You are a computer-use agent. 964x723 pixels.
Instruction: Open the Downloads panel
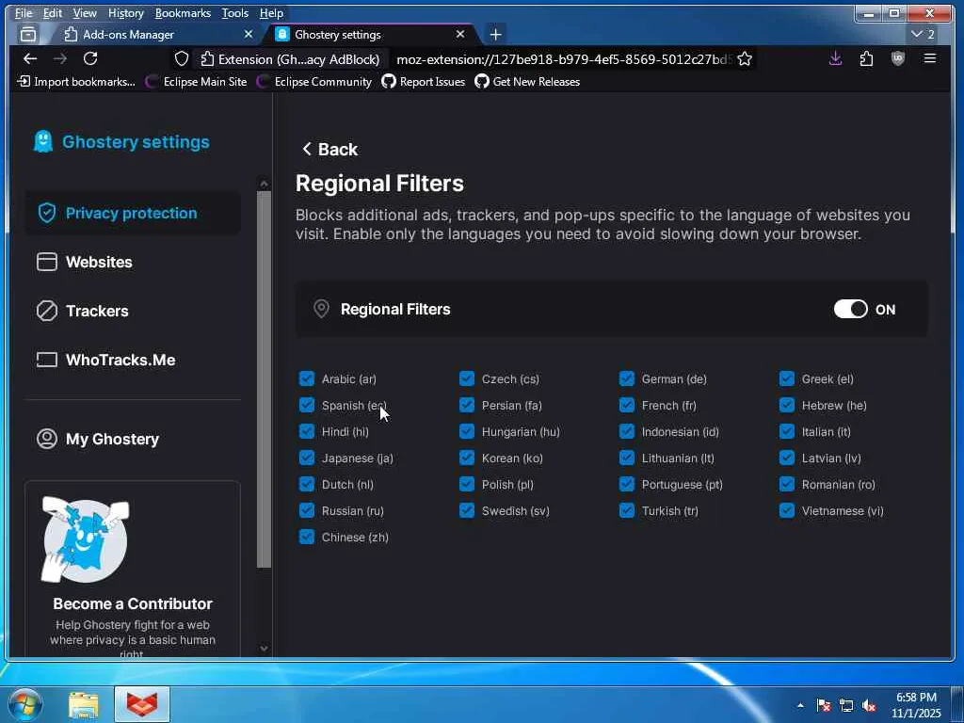pos(836,58)
